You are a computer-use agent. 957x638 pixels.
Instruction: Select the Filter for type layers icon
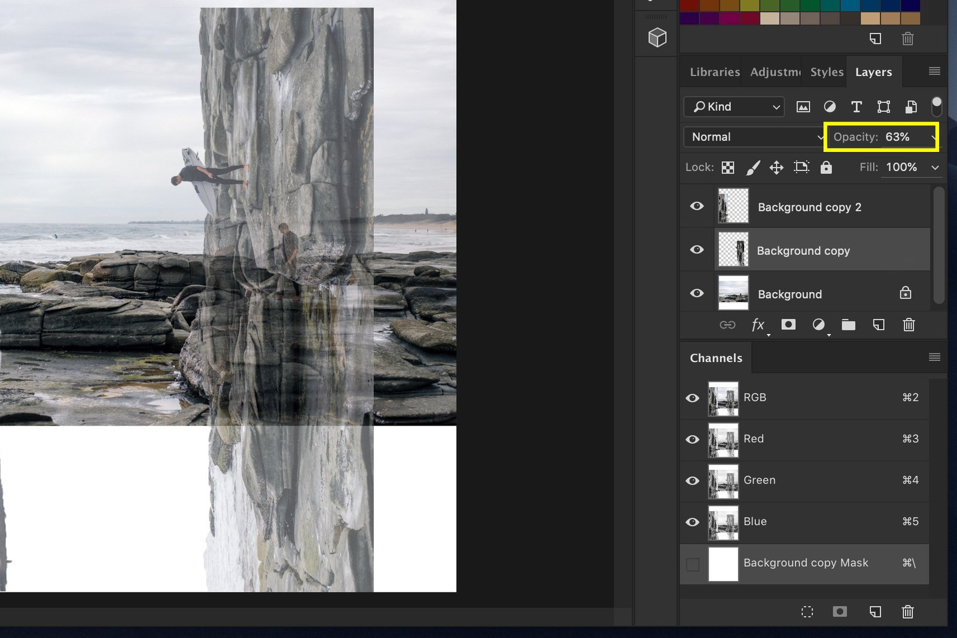click(857, 107)
